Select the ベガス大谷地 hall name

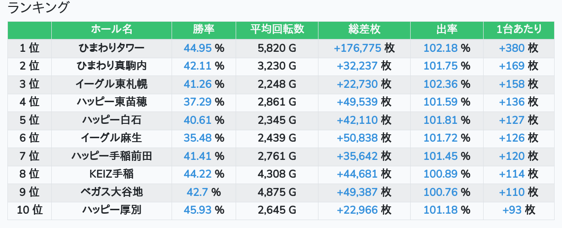click(111, 192)
